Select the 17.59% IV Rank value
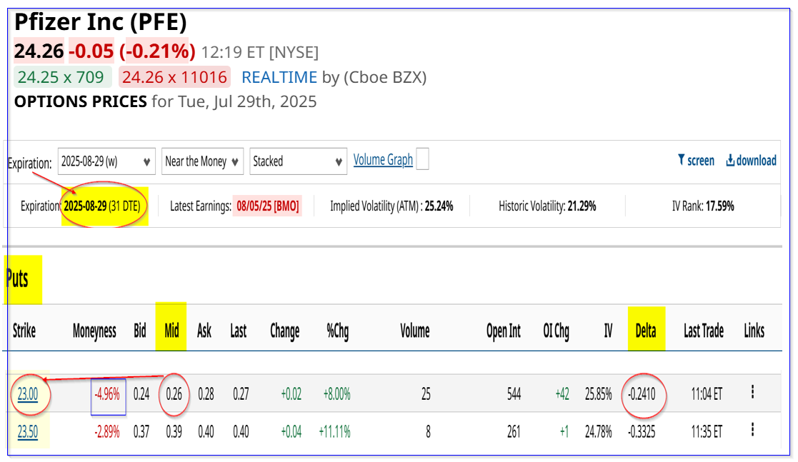Image resolution: width=798 pixels, height=462 pixels. (x=719, y=206)
